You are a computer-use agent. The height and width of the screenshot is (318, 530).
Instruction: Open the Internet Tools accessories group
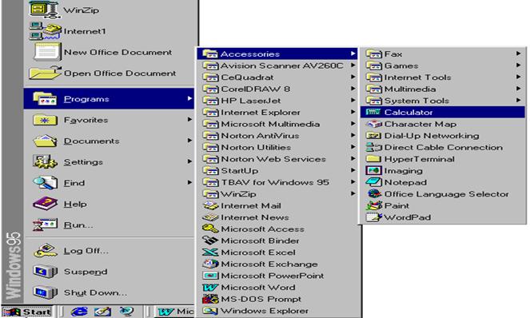pyautogui.click(x=443, y=77)
